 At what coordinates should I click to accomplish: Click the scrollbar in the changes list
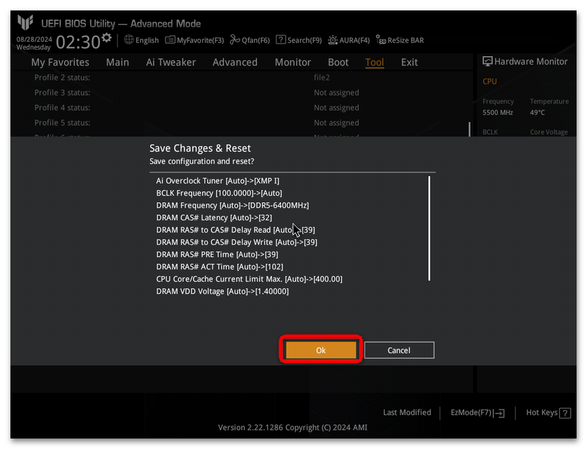429,228
